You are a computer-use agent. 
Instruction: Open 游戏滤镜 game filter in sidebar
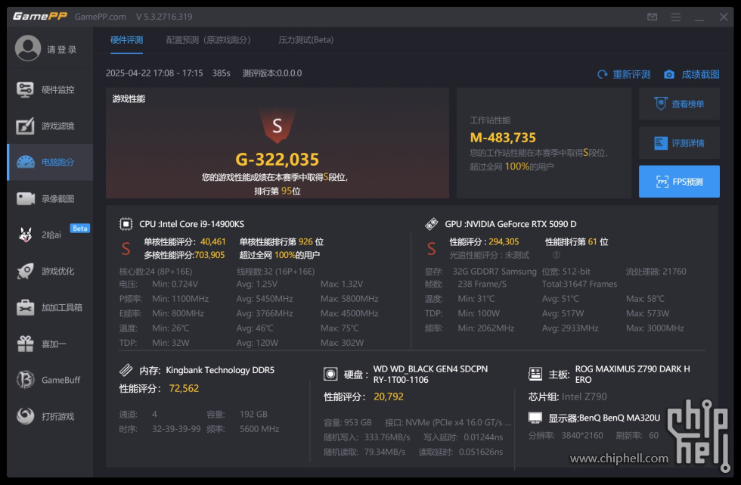[50, 126]
